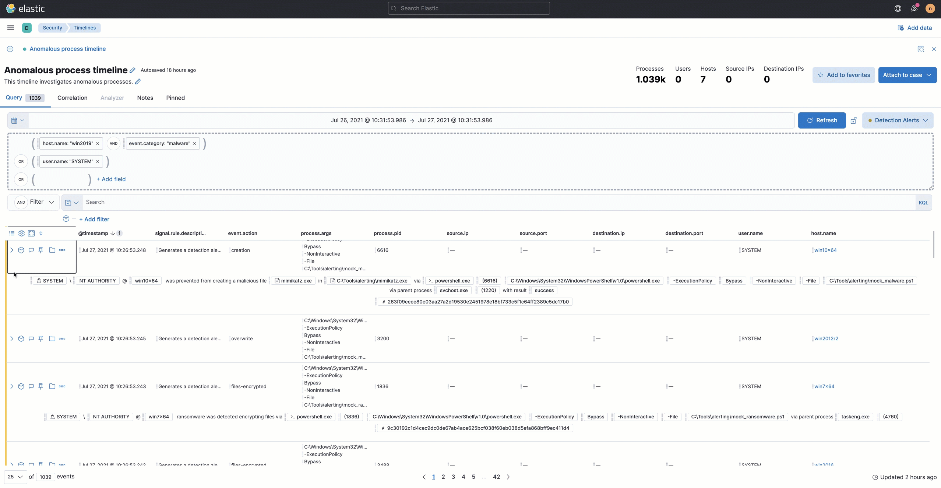
Task: Open the gear icon above the events table
Action: point(21,233)
